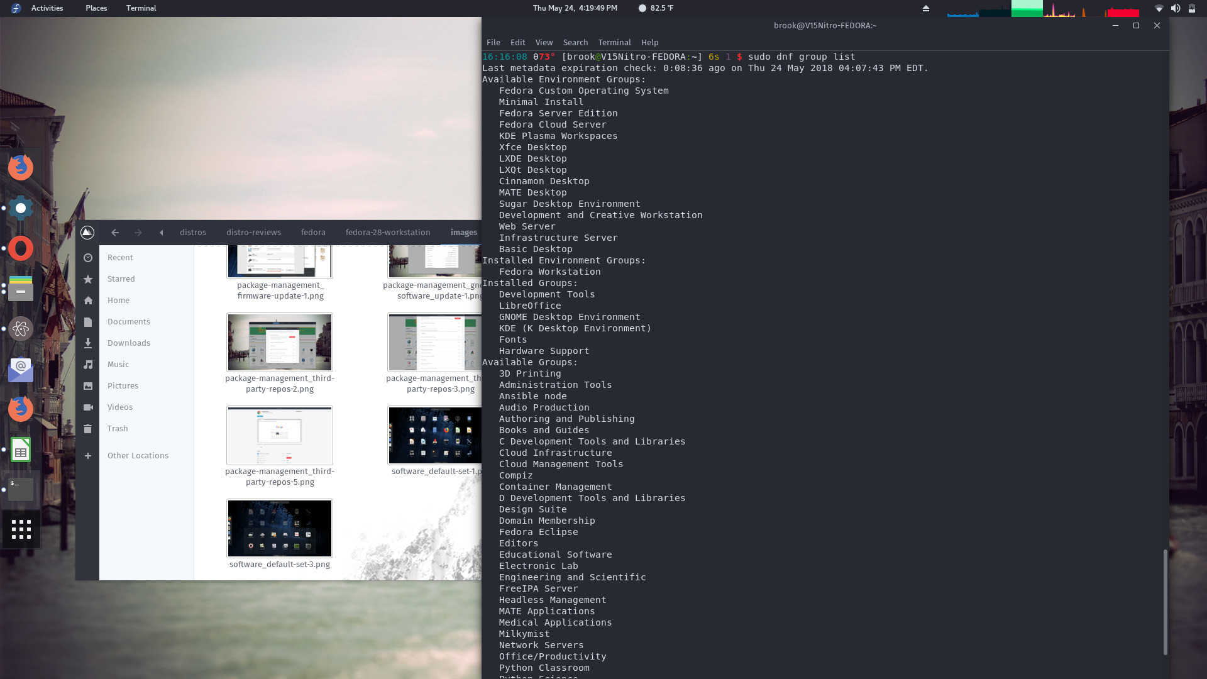Open the Places menu in top bar

click(x=96, y=8)
